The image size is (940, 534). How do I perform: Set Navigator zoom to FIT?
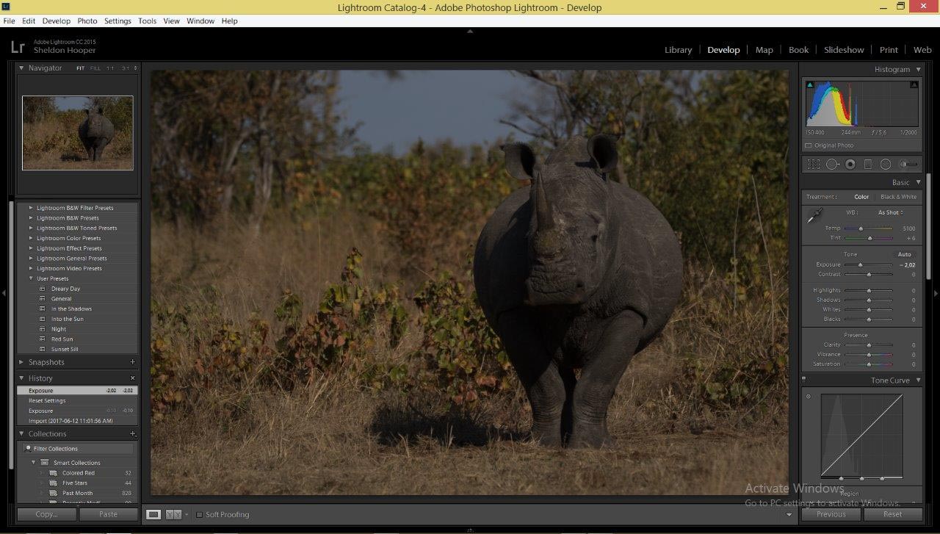[x=79, y=68]
